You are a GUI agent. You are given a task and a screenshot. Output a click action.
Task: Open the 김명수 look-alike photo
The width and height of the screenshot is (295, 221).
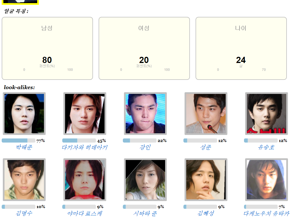(x=24, y=180)
